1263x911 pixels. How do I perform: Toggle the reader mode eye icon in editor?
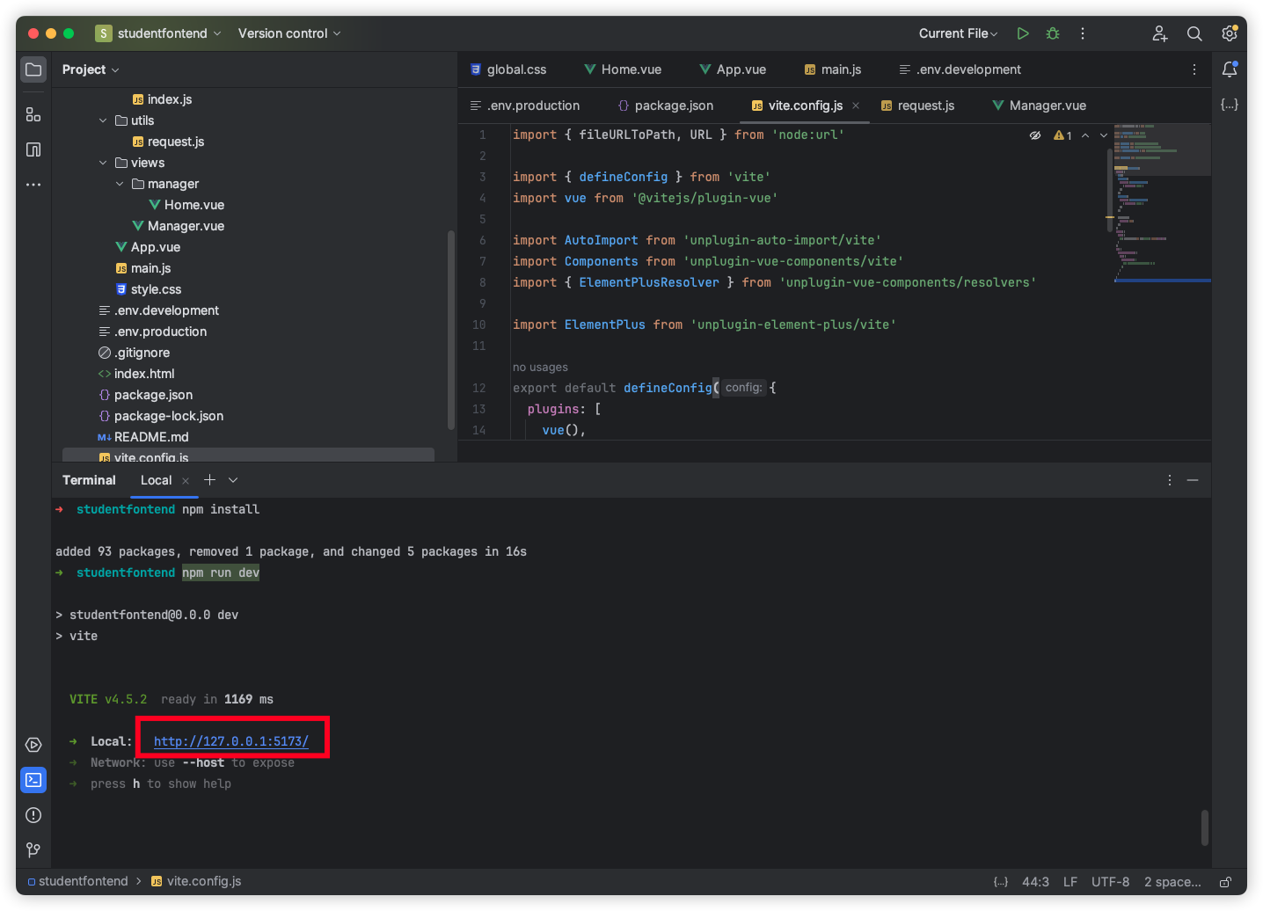pos(1035,135)
